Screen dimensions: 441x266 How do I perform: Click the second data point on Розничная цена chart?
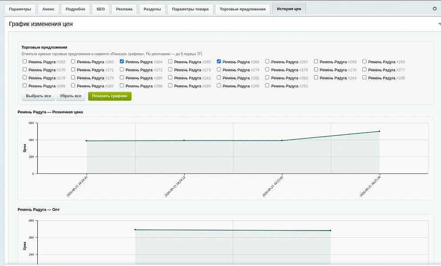[x=184, y=141]
